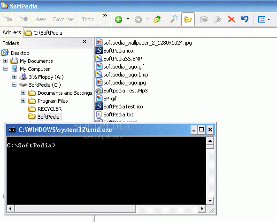Go up one folder level
Image resolution: width=277 pixels, height=222 pixels.
[x=157, y=19]
